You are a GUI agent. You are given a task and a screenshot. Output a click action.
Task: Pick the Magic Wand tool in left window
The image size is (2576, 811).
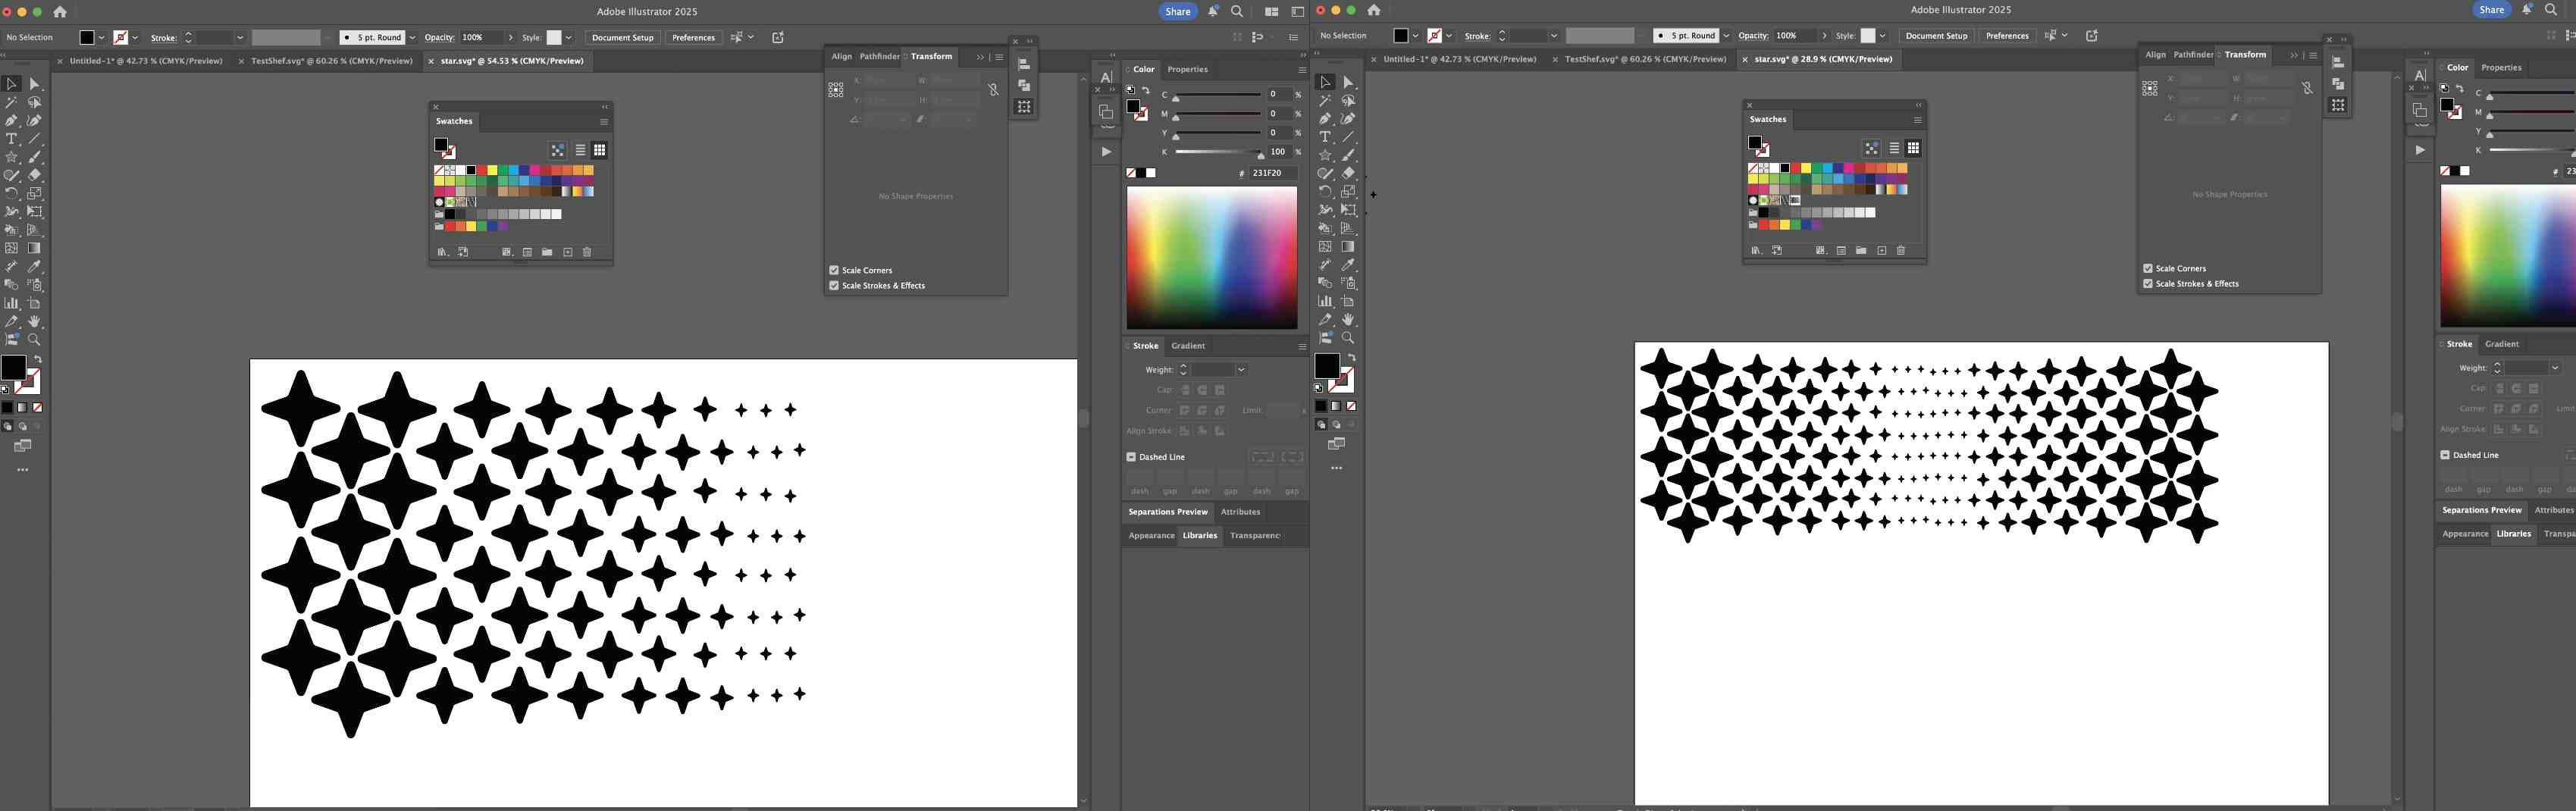coord(12,102)
